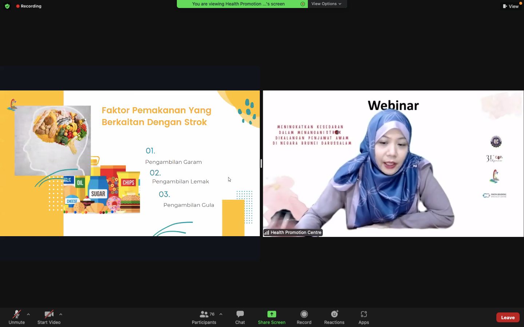Open the Chat panel
Image resolution: width=524 pixels, height=327 pixels.
(x=240, y=317)
